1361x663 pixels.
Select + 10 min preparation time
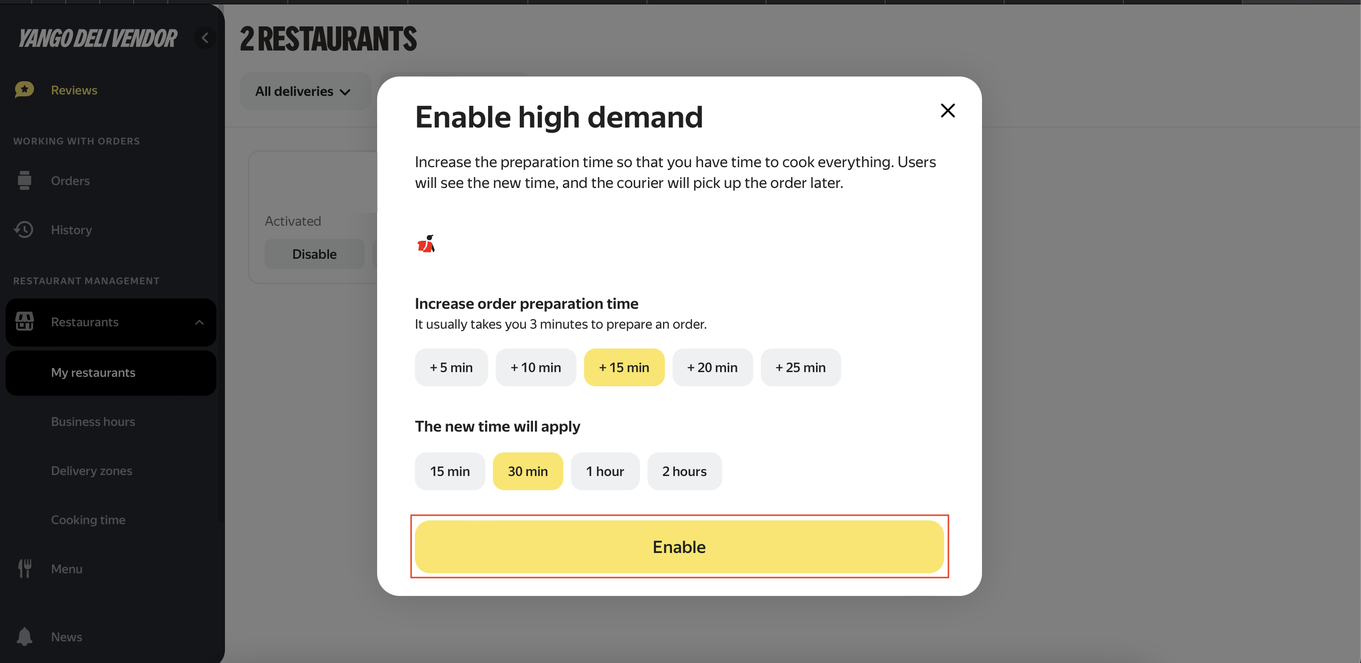tap(536, 367)
